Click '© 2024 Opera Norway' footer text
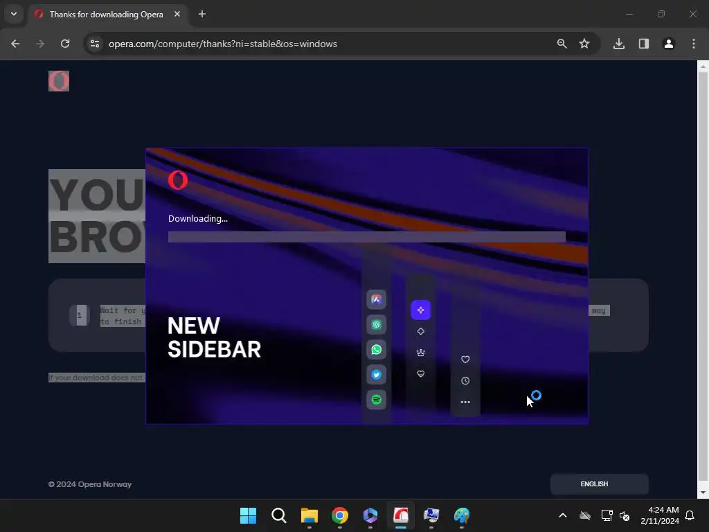Image resolution: width=709 pixels, height=532 pixels. click(90, 484)
